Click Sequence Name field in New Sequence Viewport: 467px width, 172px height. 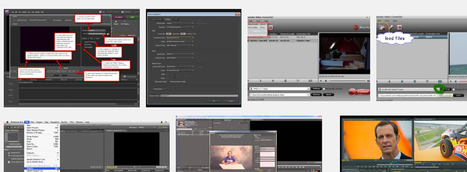pyautogui.click(x=199, y=96)
